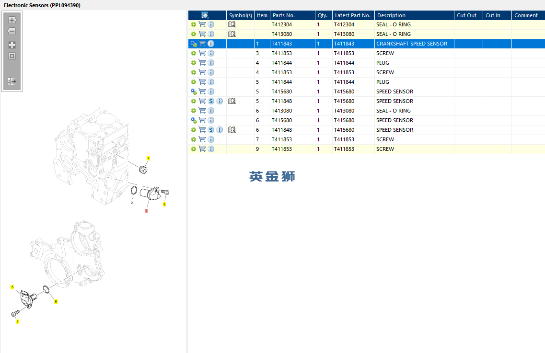Click blue gears icon for item 5 T415680

pos(194,91)
